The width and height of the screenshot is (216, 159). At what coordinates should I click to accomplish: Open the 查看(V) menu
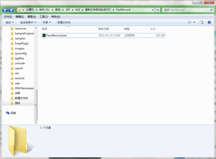[x=32, y=17]
